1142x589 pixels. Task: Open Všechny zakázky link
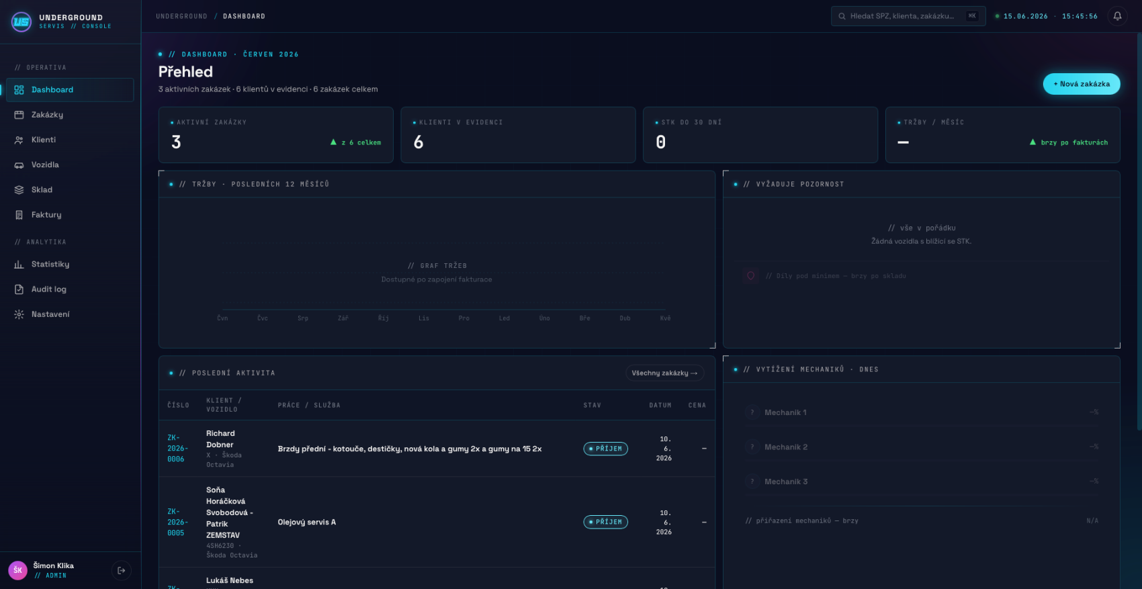[664, 373]
